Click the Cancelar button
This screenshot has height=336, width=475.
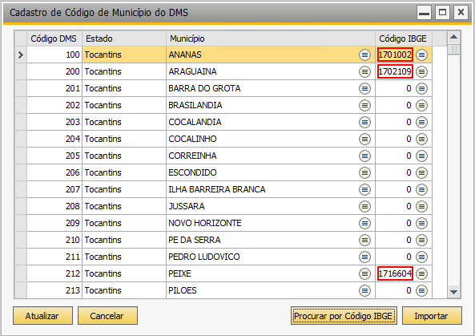[107, 316]
